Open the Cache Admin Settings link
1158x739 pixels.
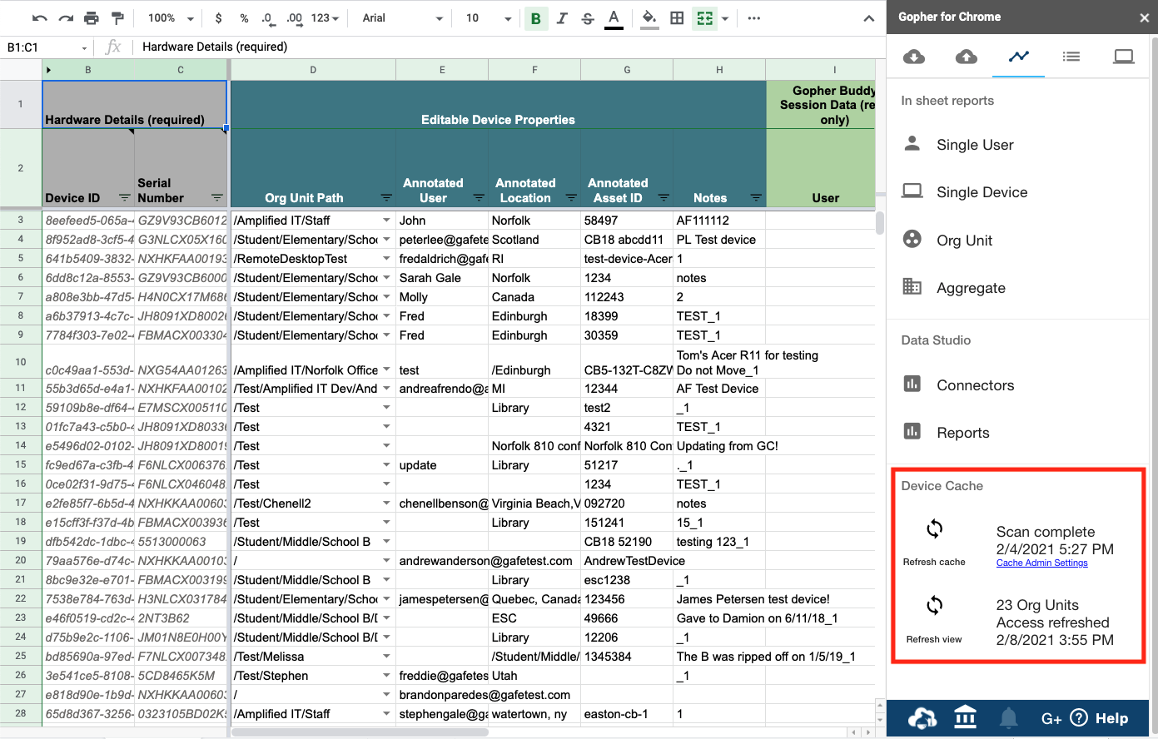(1041, 563)
